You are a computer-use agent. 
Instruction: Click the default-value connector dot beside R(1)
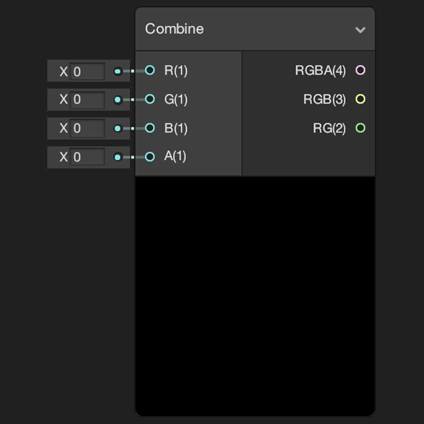point(118,71)
